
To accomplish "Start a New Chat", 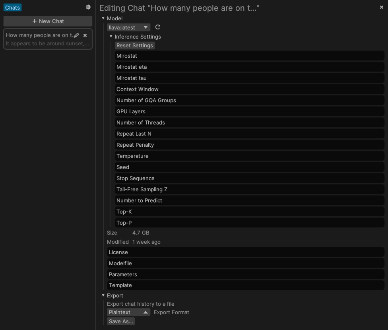I will (x=48, y=21).
